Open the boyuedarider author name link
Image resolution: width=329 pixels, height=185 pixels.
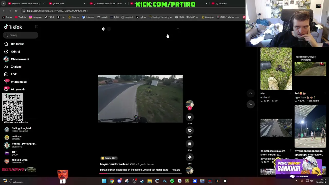118,164
